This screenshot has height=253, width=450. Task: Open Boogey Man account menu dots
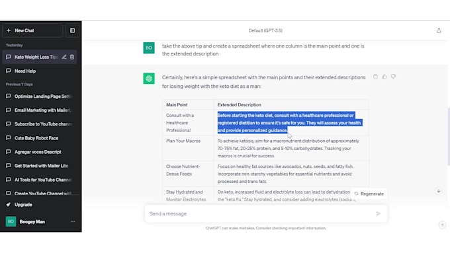click(x=73, y=221)
